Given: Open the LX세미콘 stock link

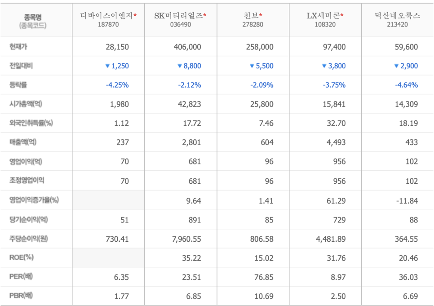Looking at the screenshot, I should [x=323, y=16].
